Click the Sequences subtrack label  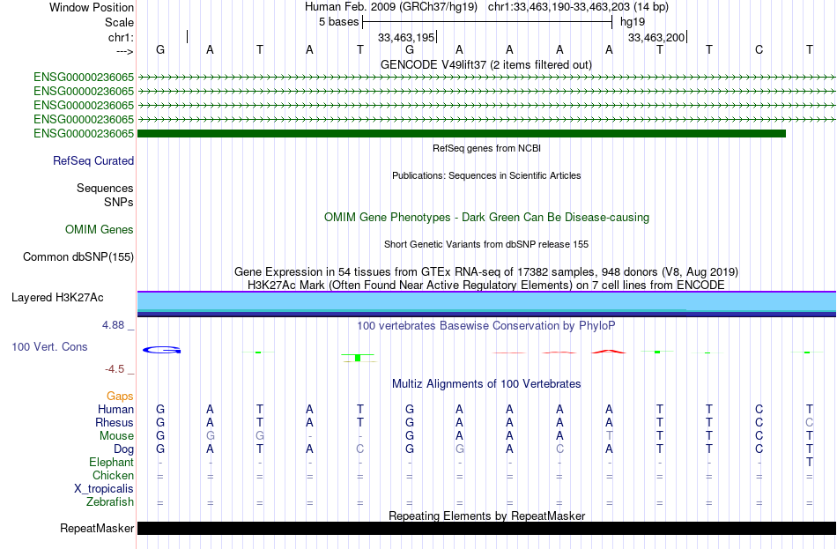(x=105, y=188)
